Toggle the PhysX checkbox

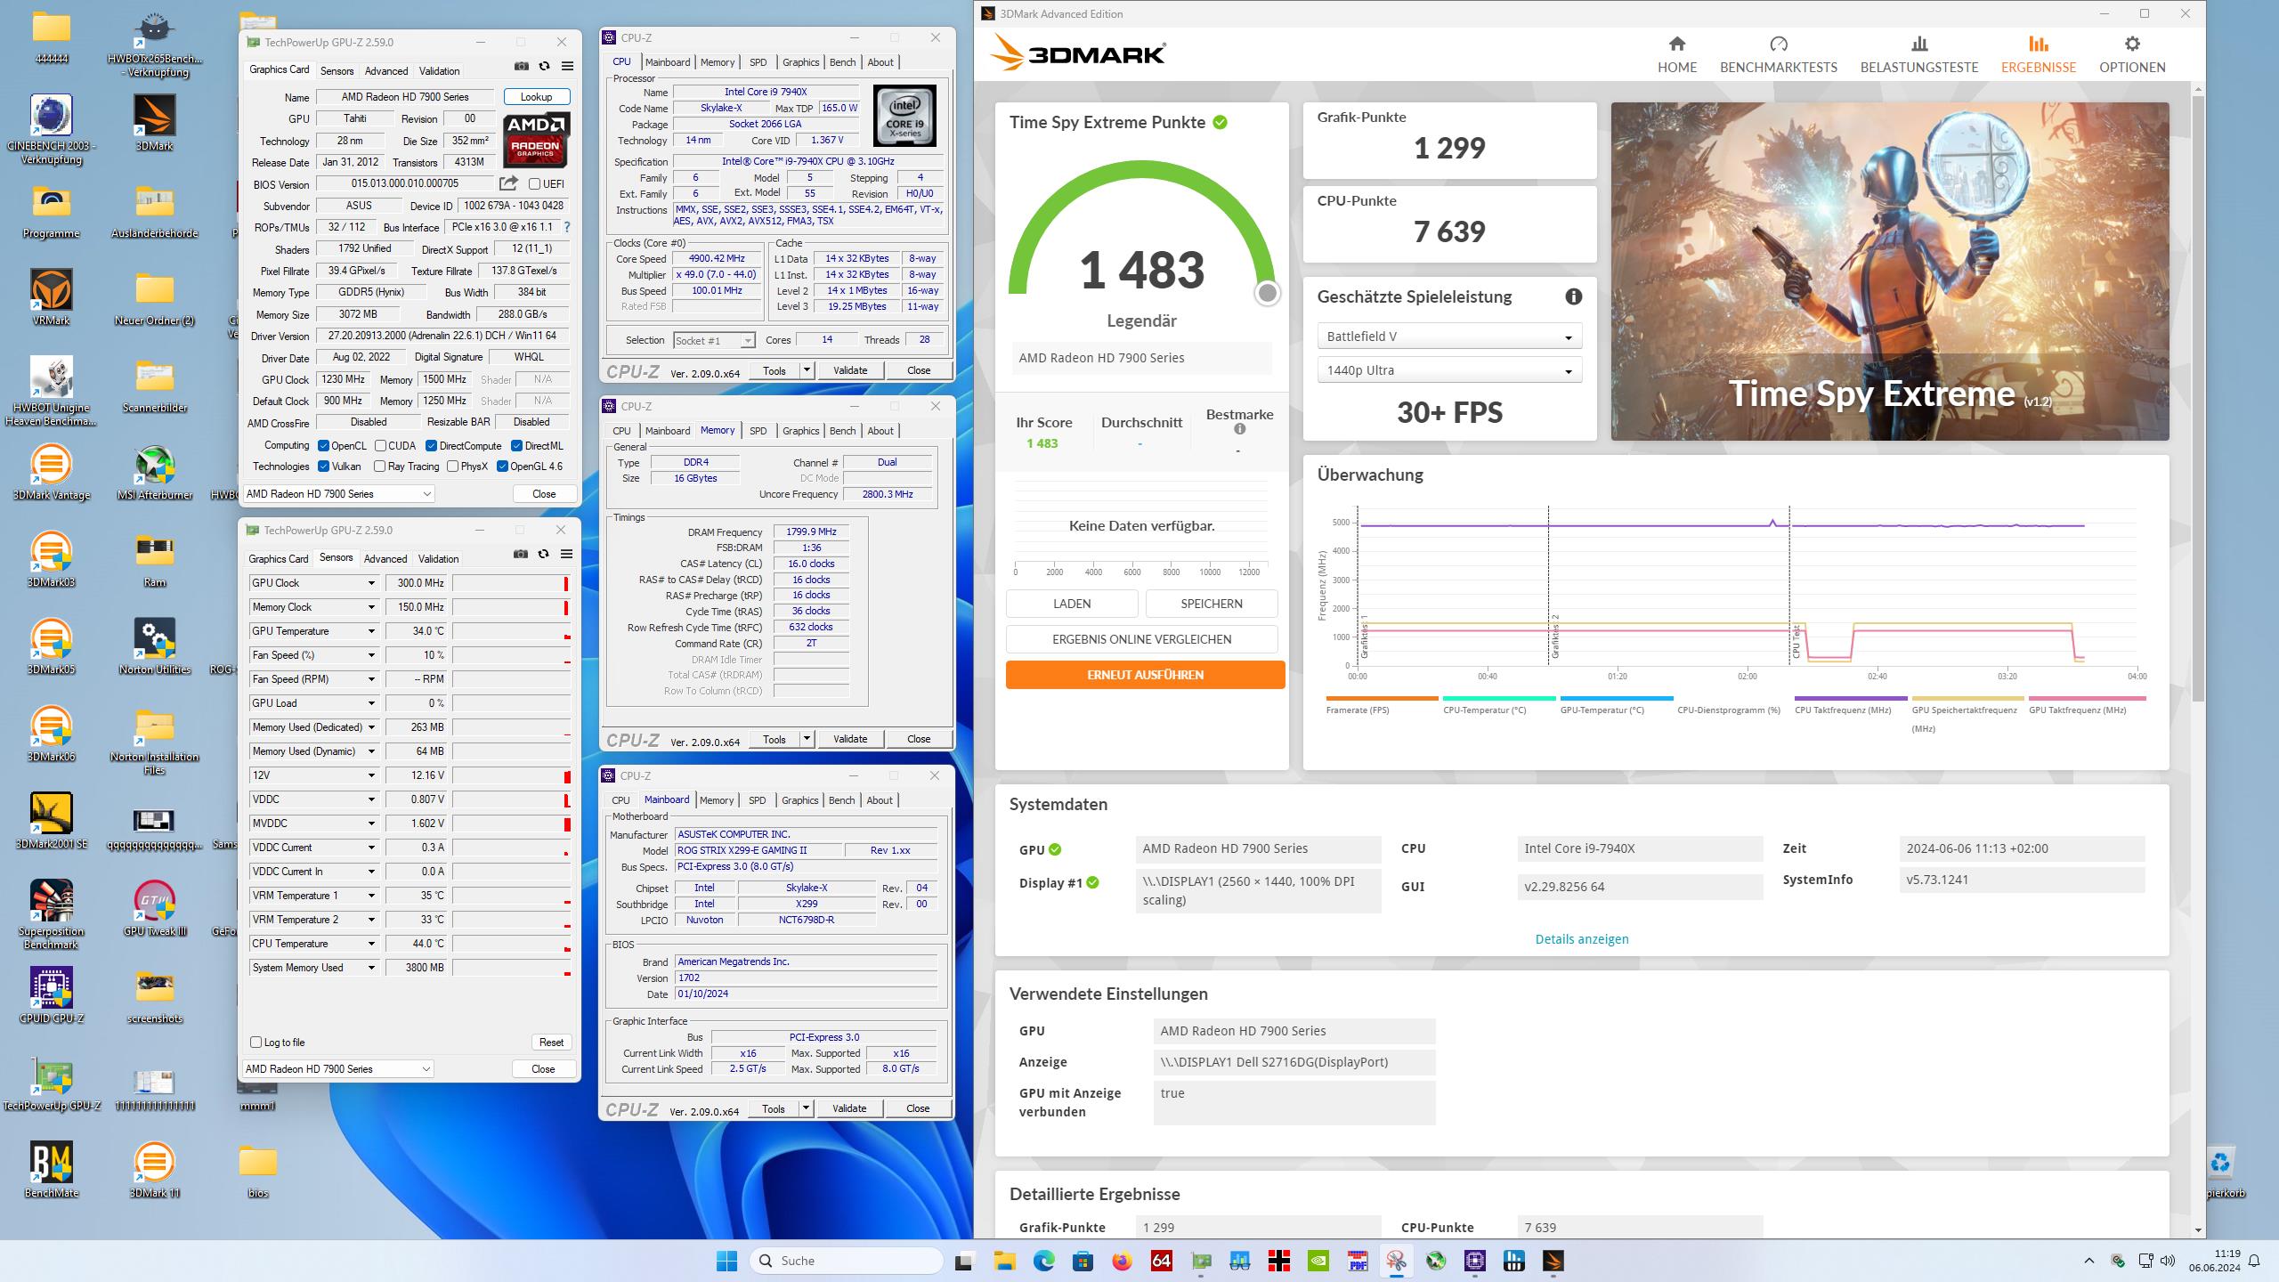(x=452, y=467)
